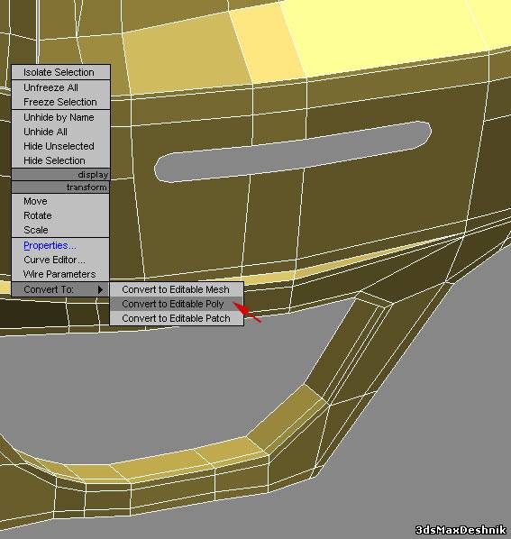Activate the Scale transform

pos(60,230)
